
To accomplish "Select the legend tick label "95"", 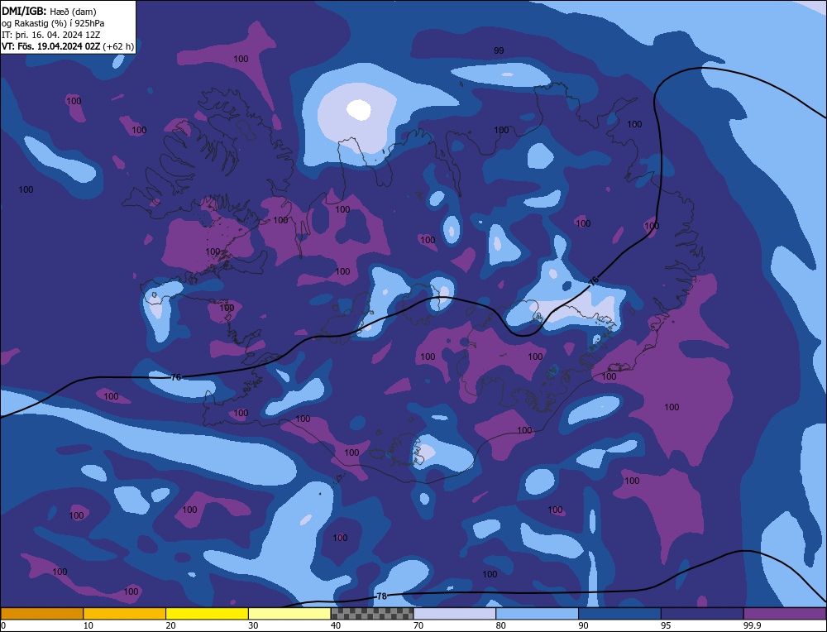I will 666,625.
